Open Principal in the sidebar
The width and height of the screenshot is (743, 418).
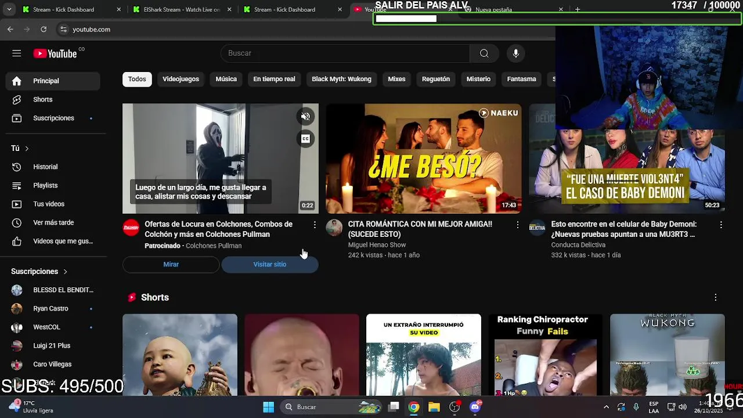53,81
